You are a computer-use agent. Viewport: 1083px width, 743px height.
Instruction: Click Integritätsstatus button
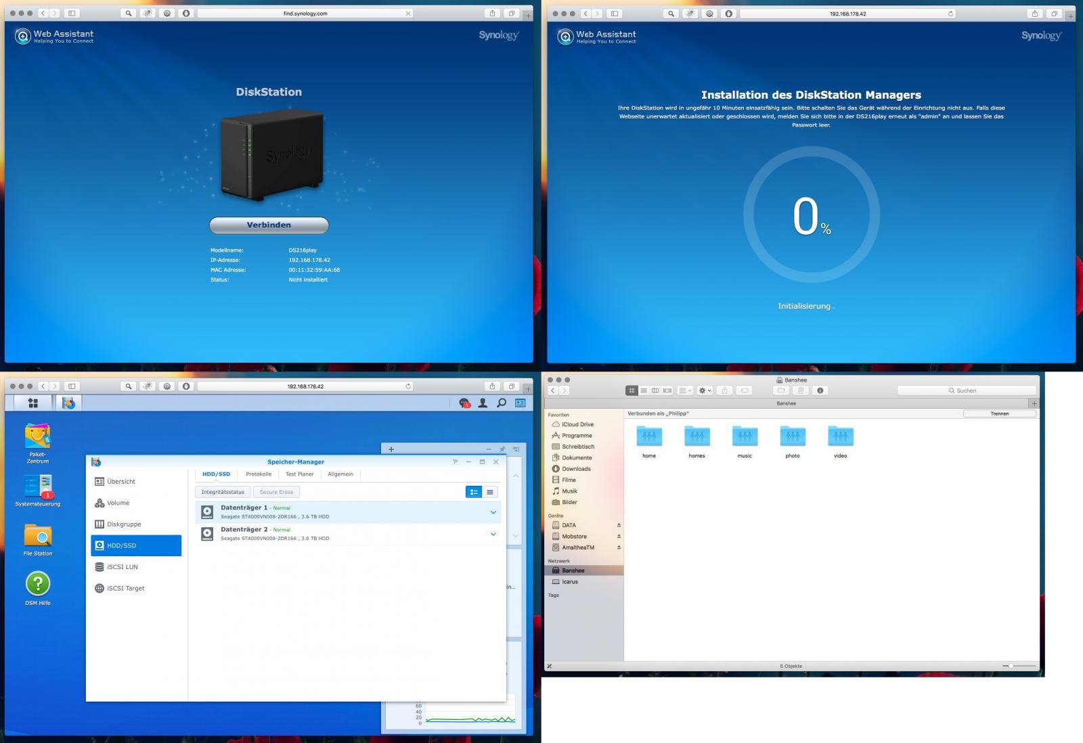223,492
